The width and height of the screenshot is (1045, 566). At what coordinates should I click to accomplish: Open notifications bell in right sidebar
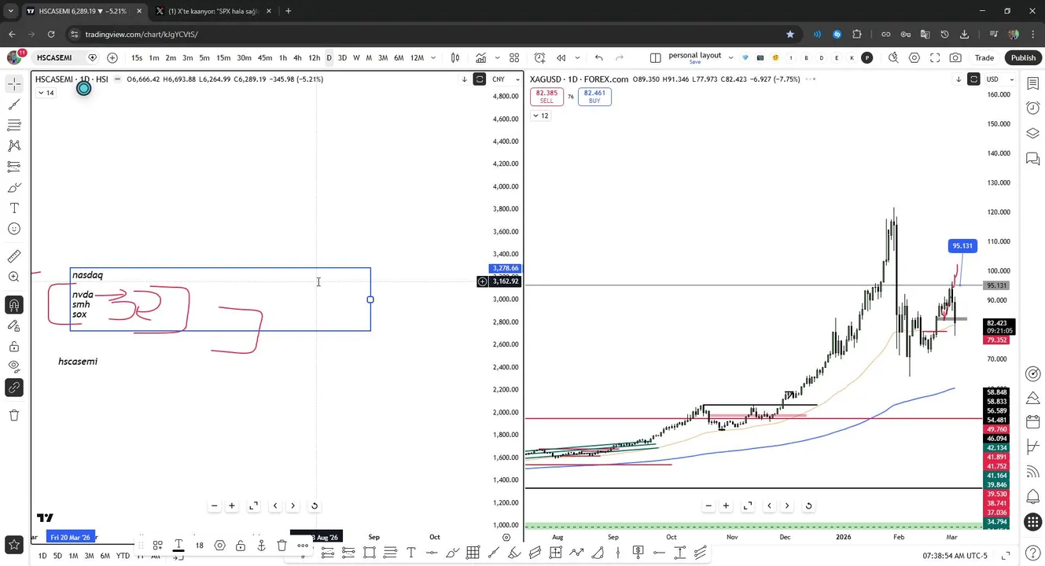tap(1033, 497)
